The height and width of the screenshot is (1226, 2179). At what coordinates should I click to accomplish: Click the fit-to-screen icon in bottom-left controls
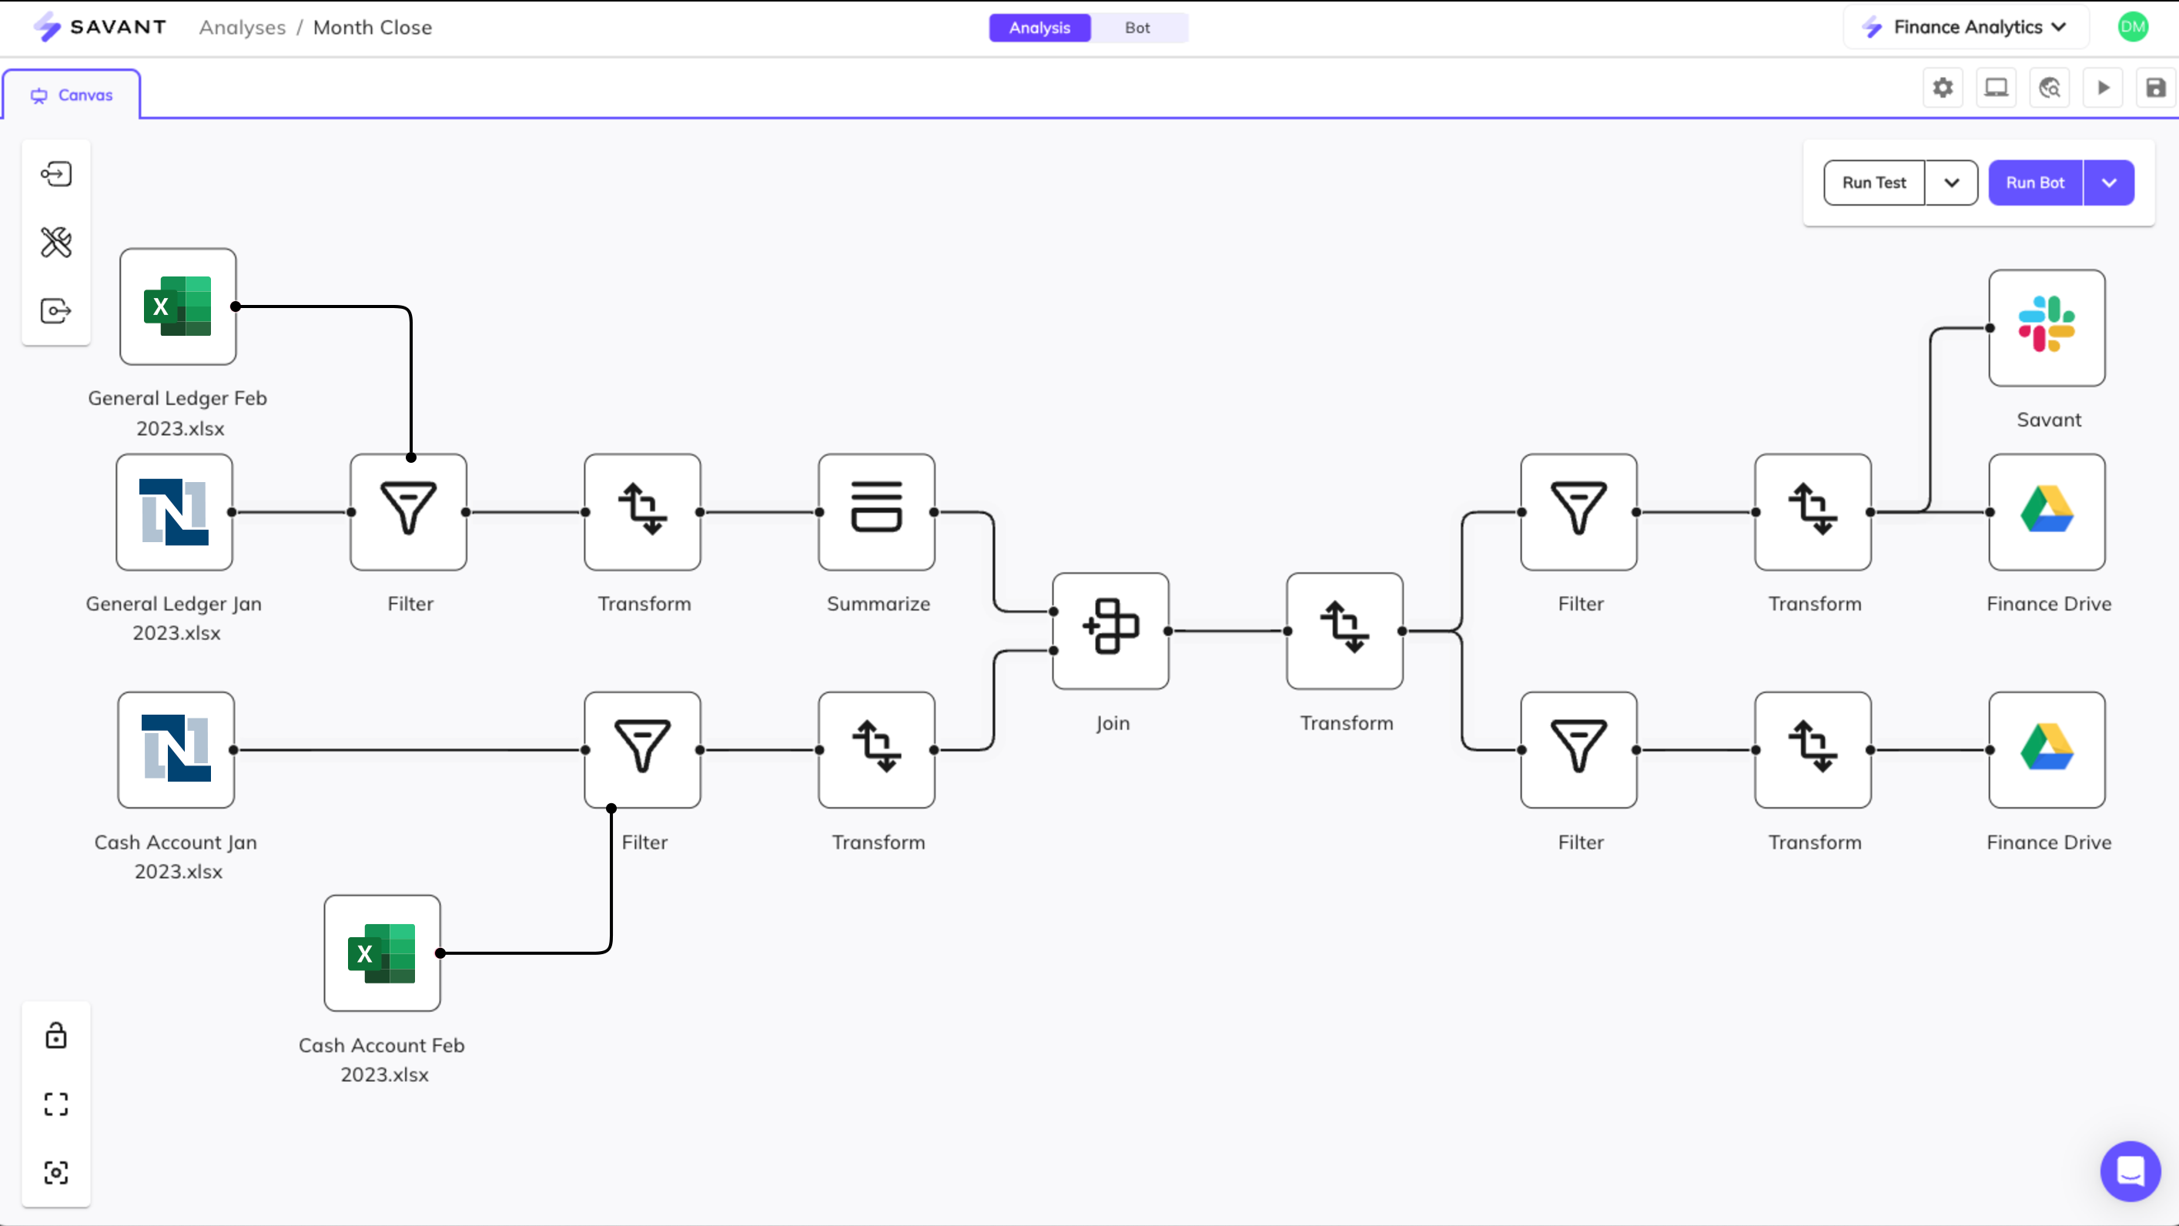pyautogui.click(x=56, y=1104)
